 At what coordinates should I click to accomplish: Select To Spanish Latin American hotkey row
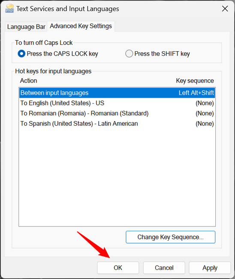pos(117,124)
